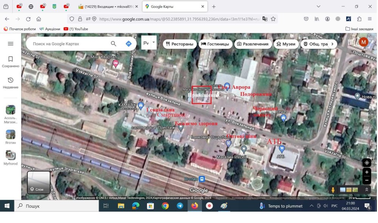Select the Street View pegman icon
The width and height of the screenshot is (378, 223).
(333, 190)
